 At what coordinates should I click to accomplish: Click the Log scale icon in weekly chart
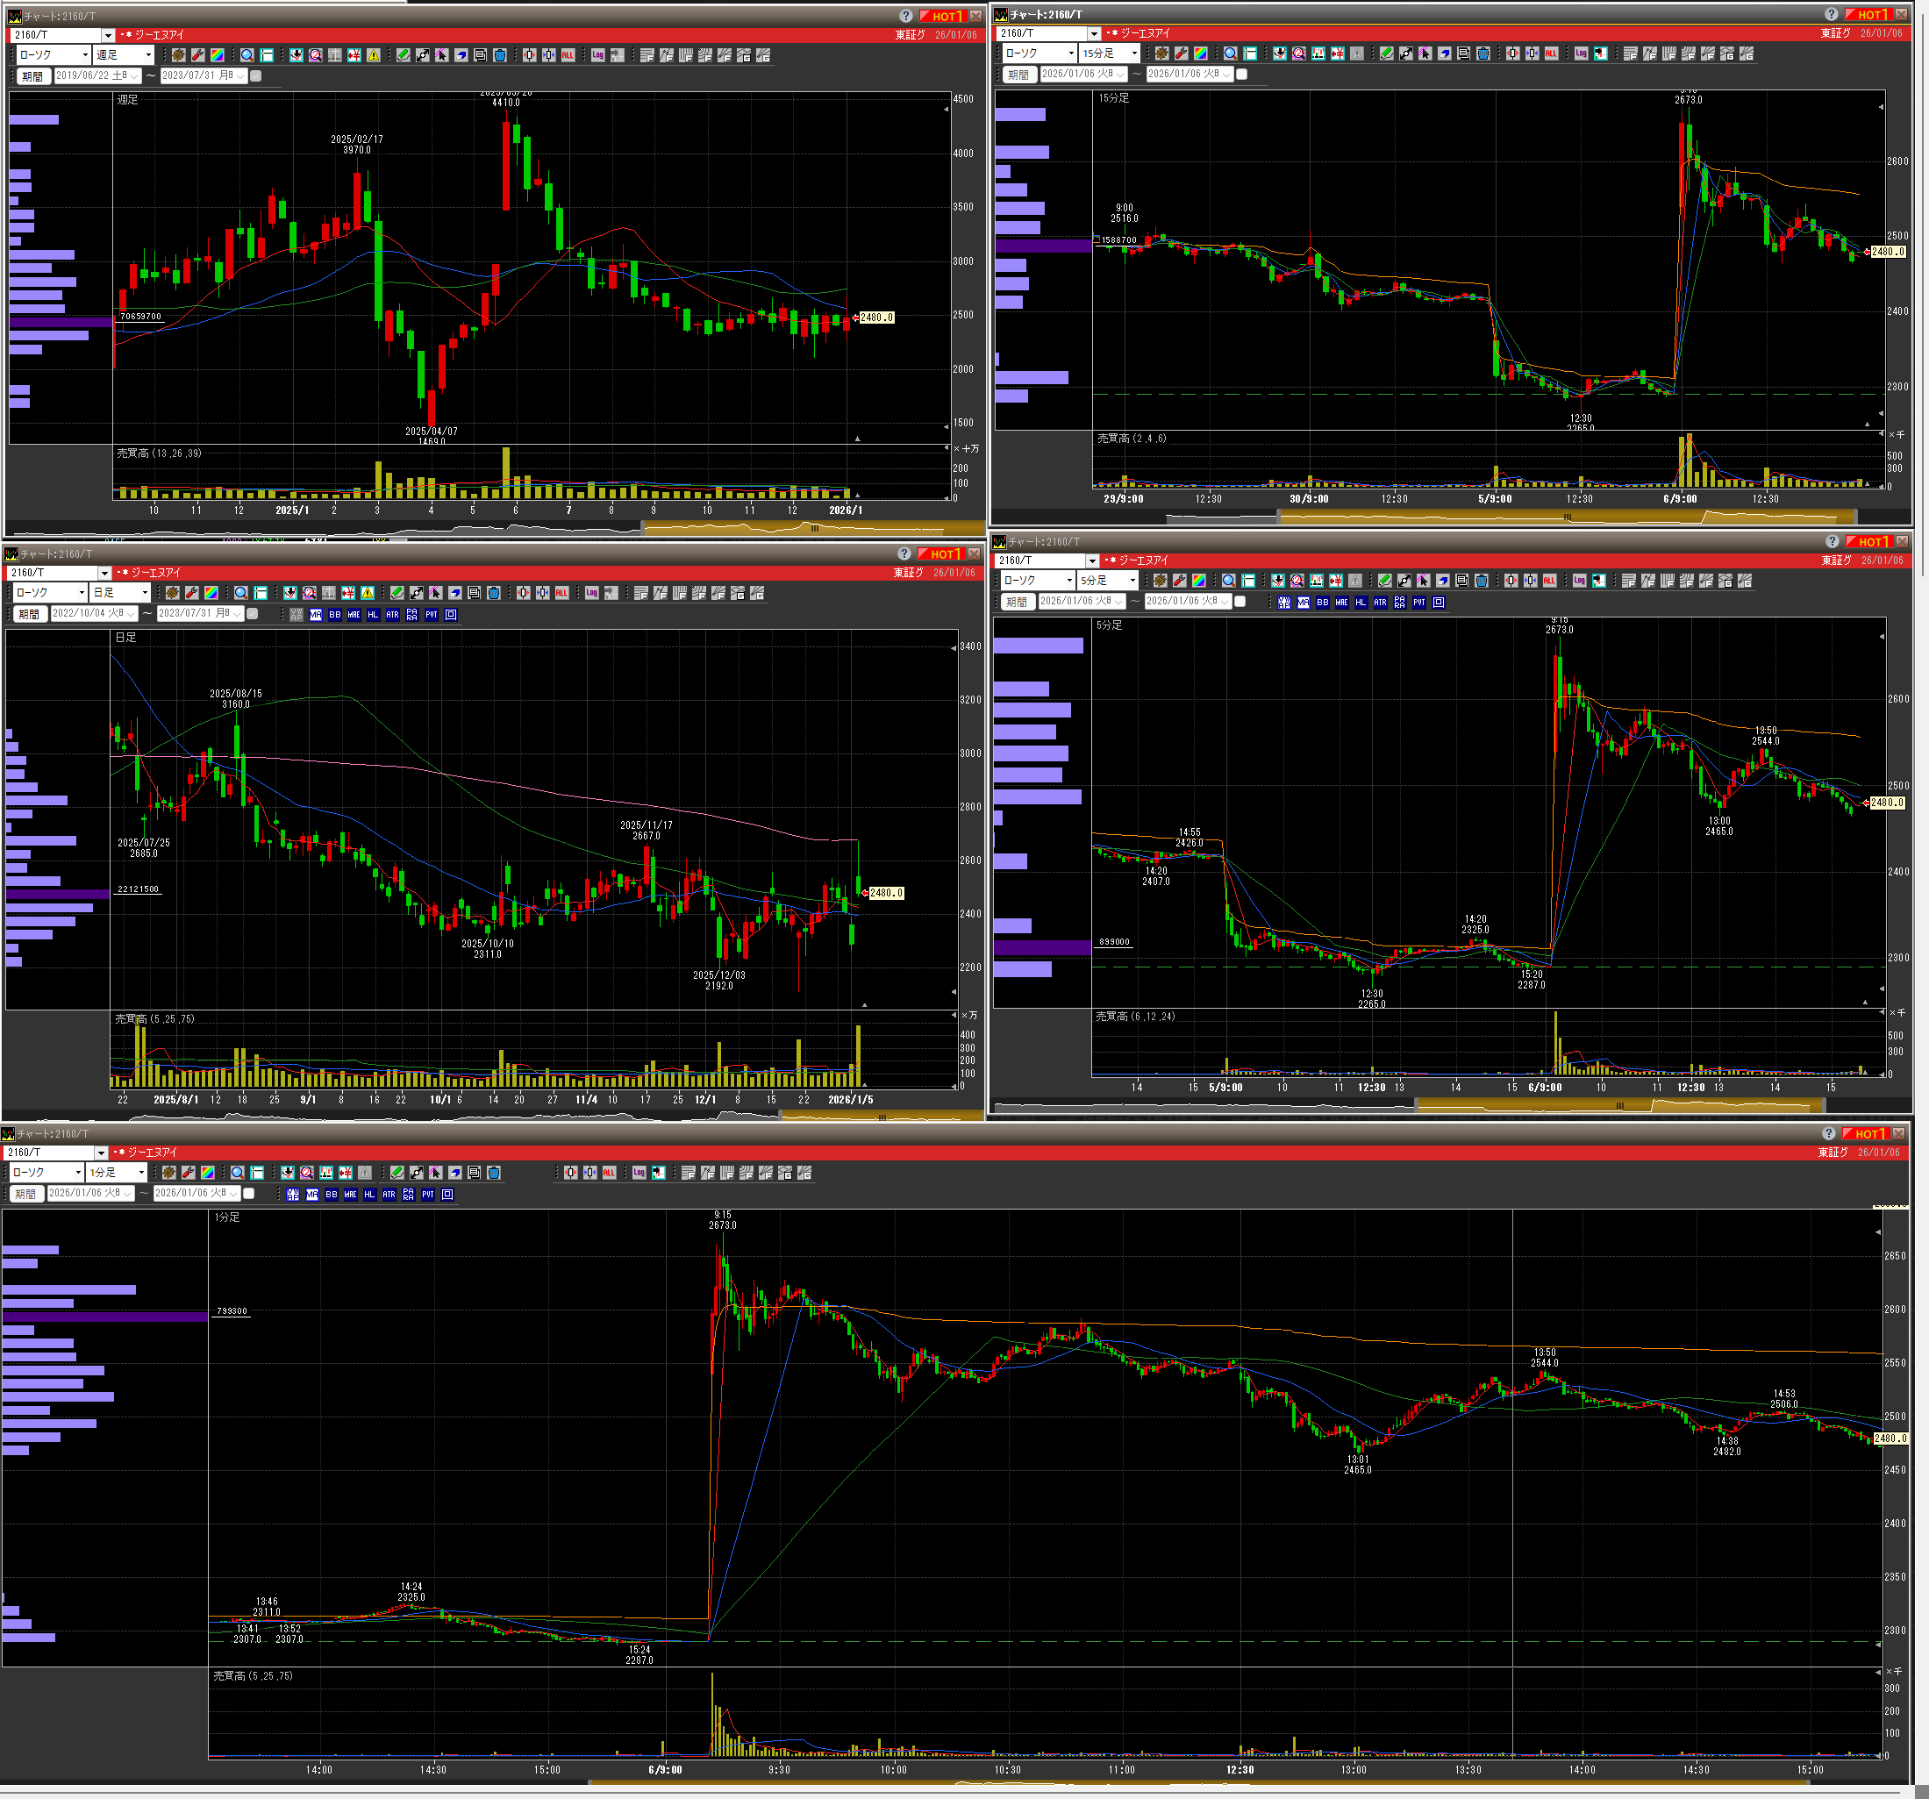[x=597, y=55]
